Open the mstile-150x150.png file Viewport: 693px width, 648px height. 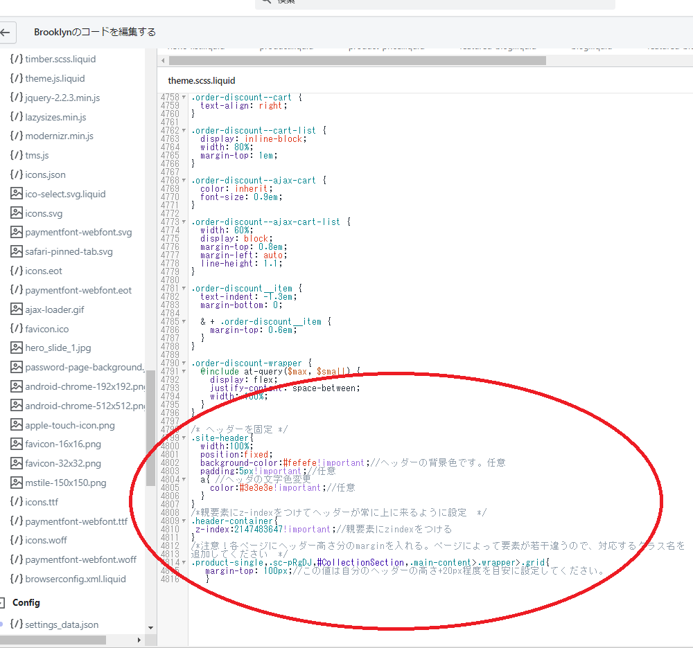[65, 483]
